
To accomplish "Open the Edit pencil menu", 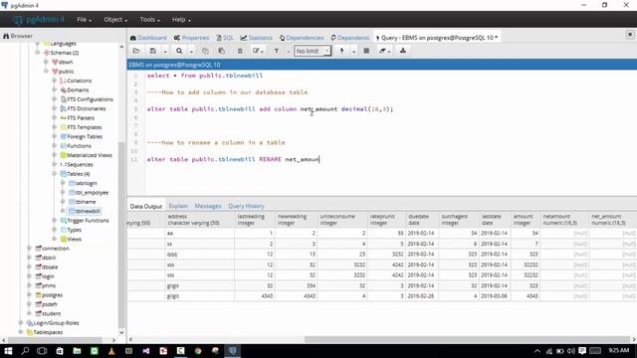I will coord(258,51).
